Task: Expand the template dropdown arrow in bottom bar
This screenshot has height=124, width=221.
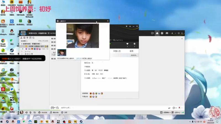Action: (170, 112)
